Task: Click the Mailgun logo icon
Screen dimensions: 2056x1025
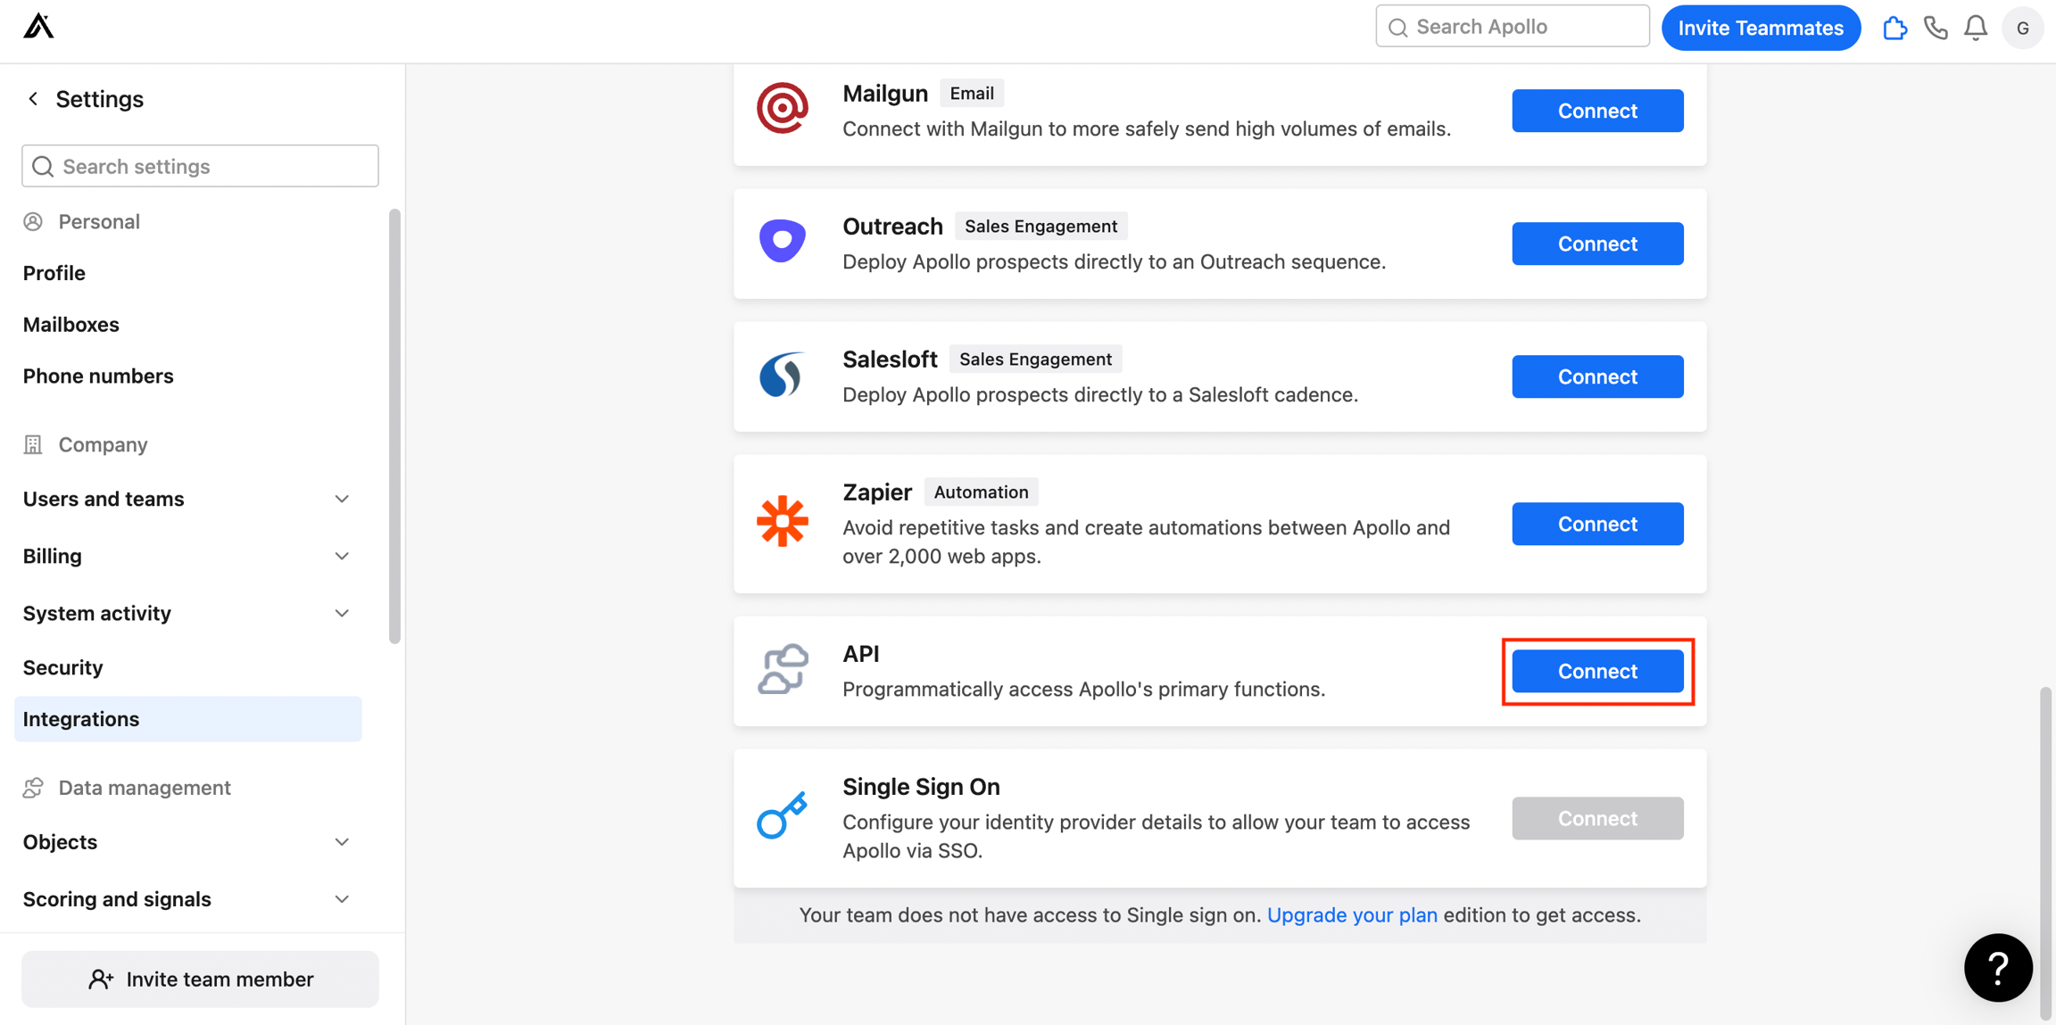Action: coord(782,109)
